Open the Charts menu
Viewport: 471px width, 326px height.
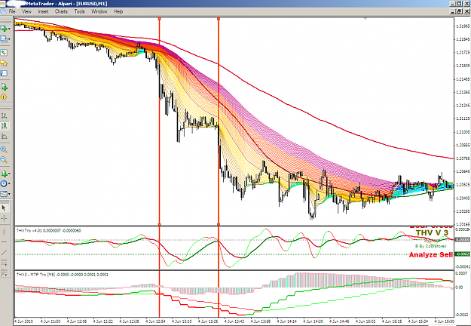tap(61, 11)
